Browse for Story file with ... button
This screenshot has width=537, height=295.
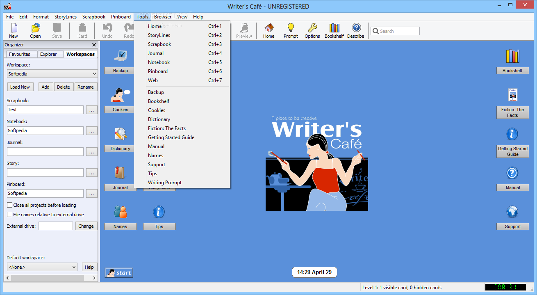(91, 173)
